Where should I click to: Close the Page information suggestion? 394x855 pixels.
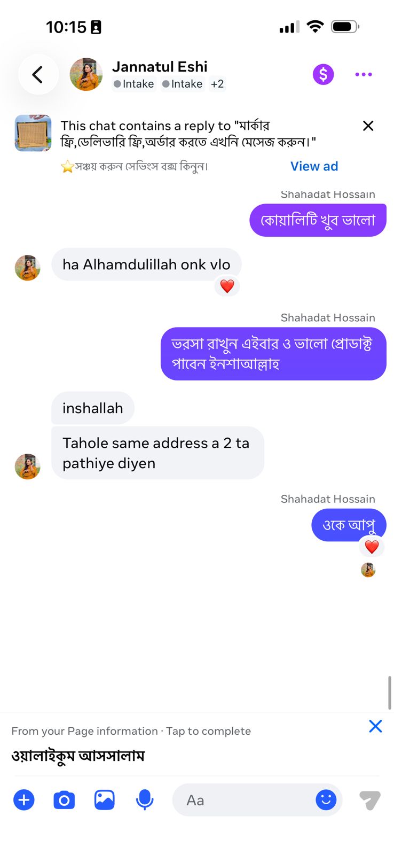click(x=375, y=726)
